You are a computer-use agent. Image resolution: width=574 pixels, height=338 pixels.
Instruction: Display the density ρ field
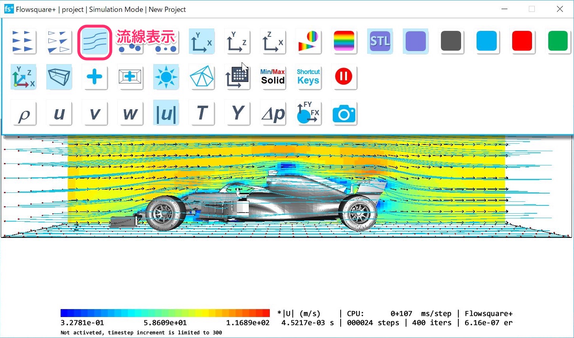tap(23, 113)
